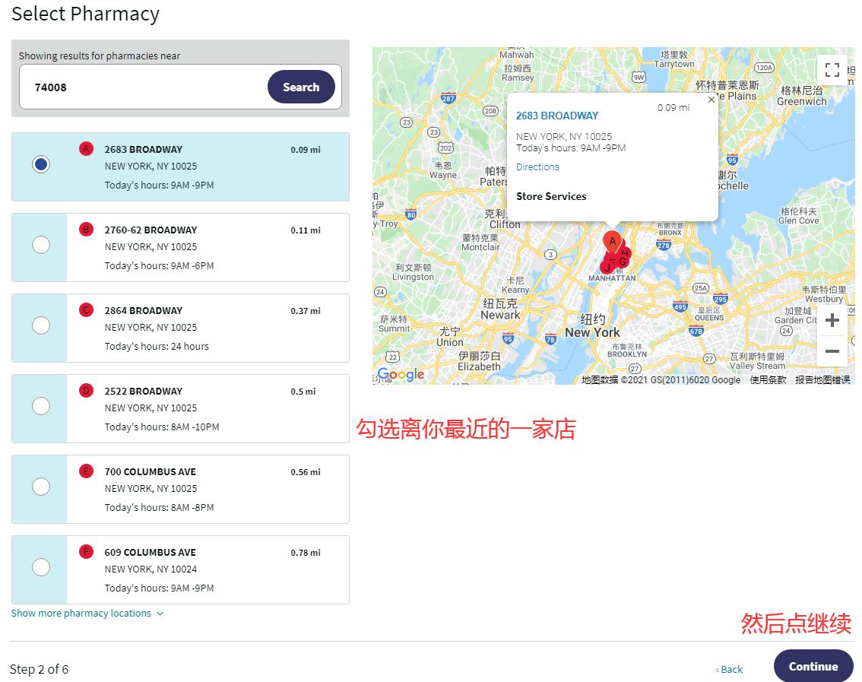Open 2683 BROADWAY title link in popup
This screenshot has height=682, width=862.
point(557,116)
